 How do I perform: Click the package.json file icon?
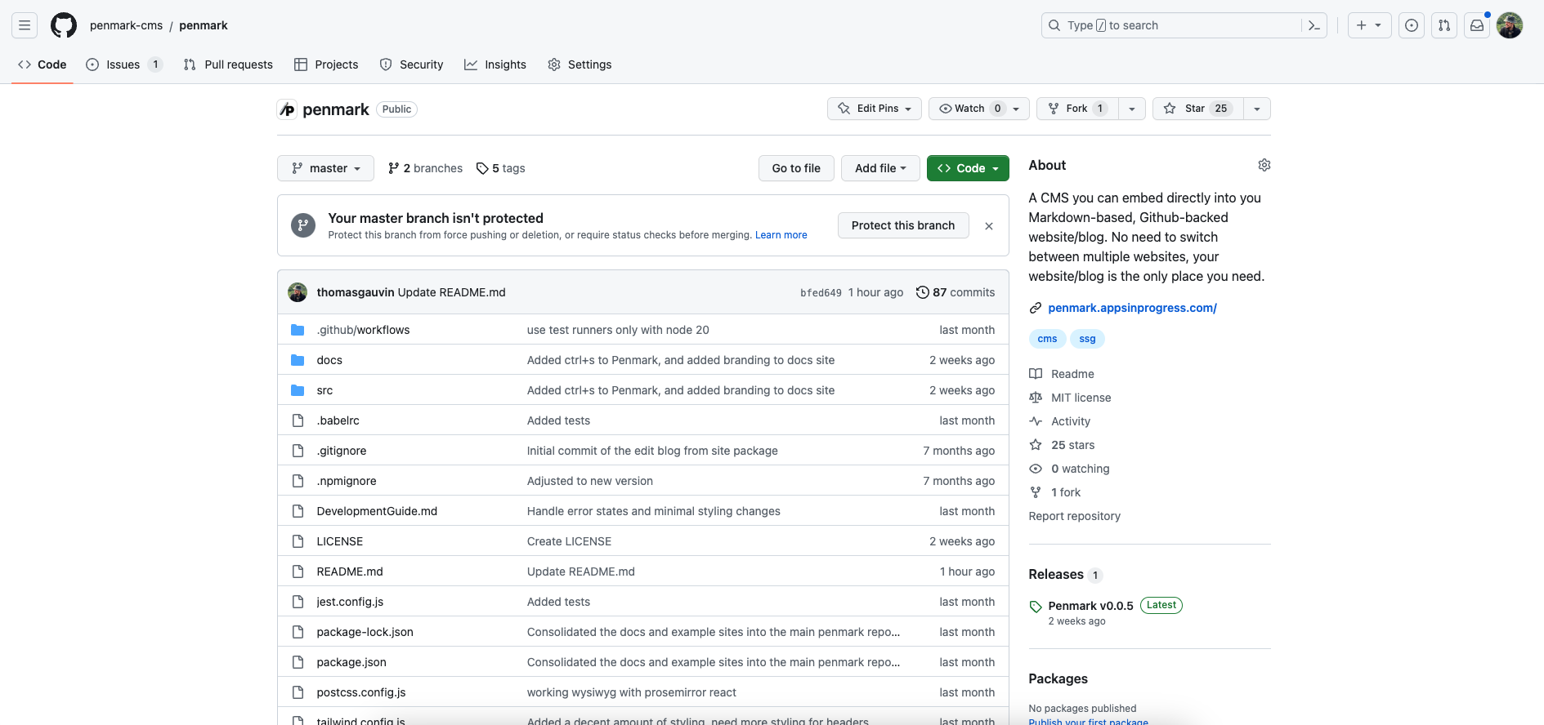298,662
